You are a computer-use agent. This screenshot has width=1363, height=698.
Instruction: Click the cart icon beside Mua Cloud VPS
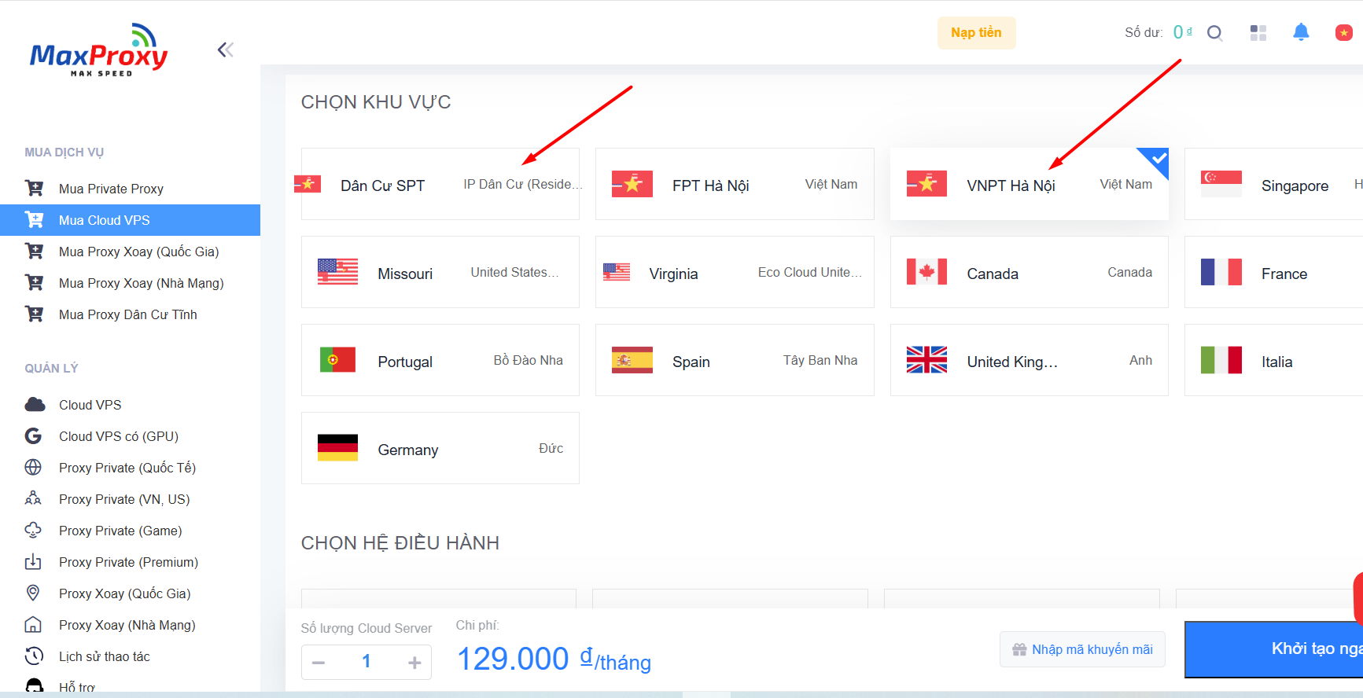(x=34, y=220)
